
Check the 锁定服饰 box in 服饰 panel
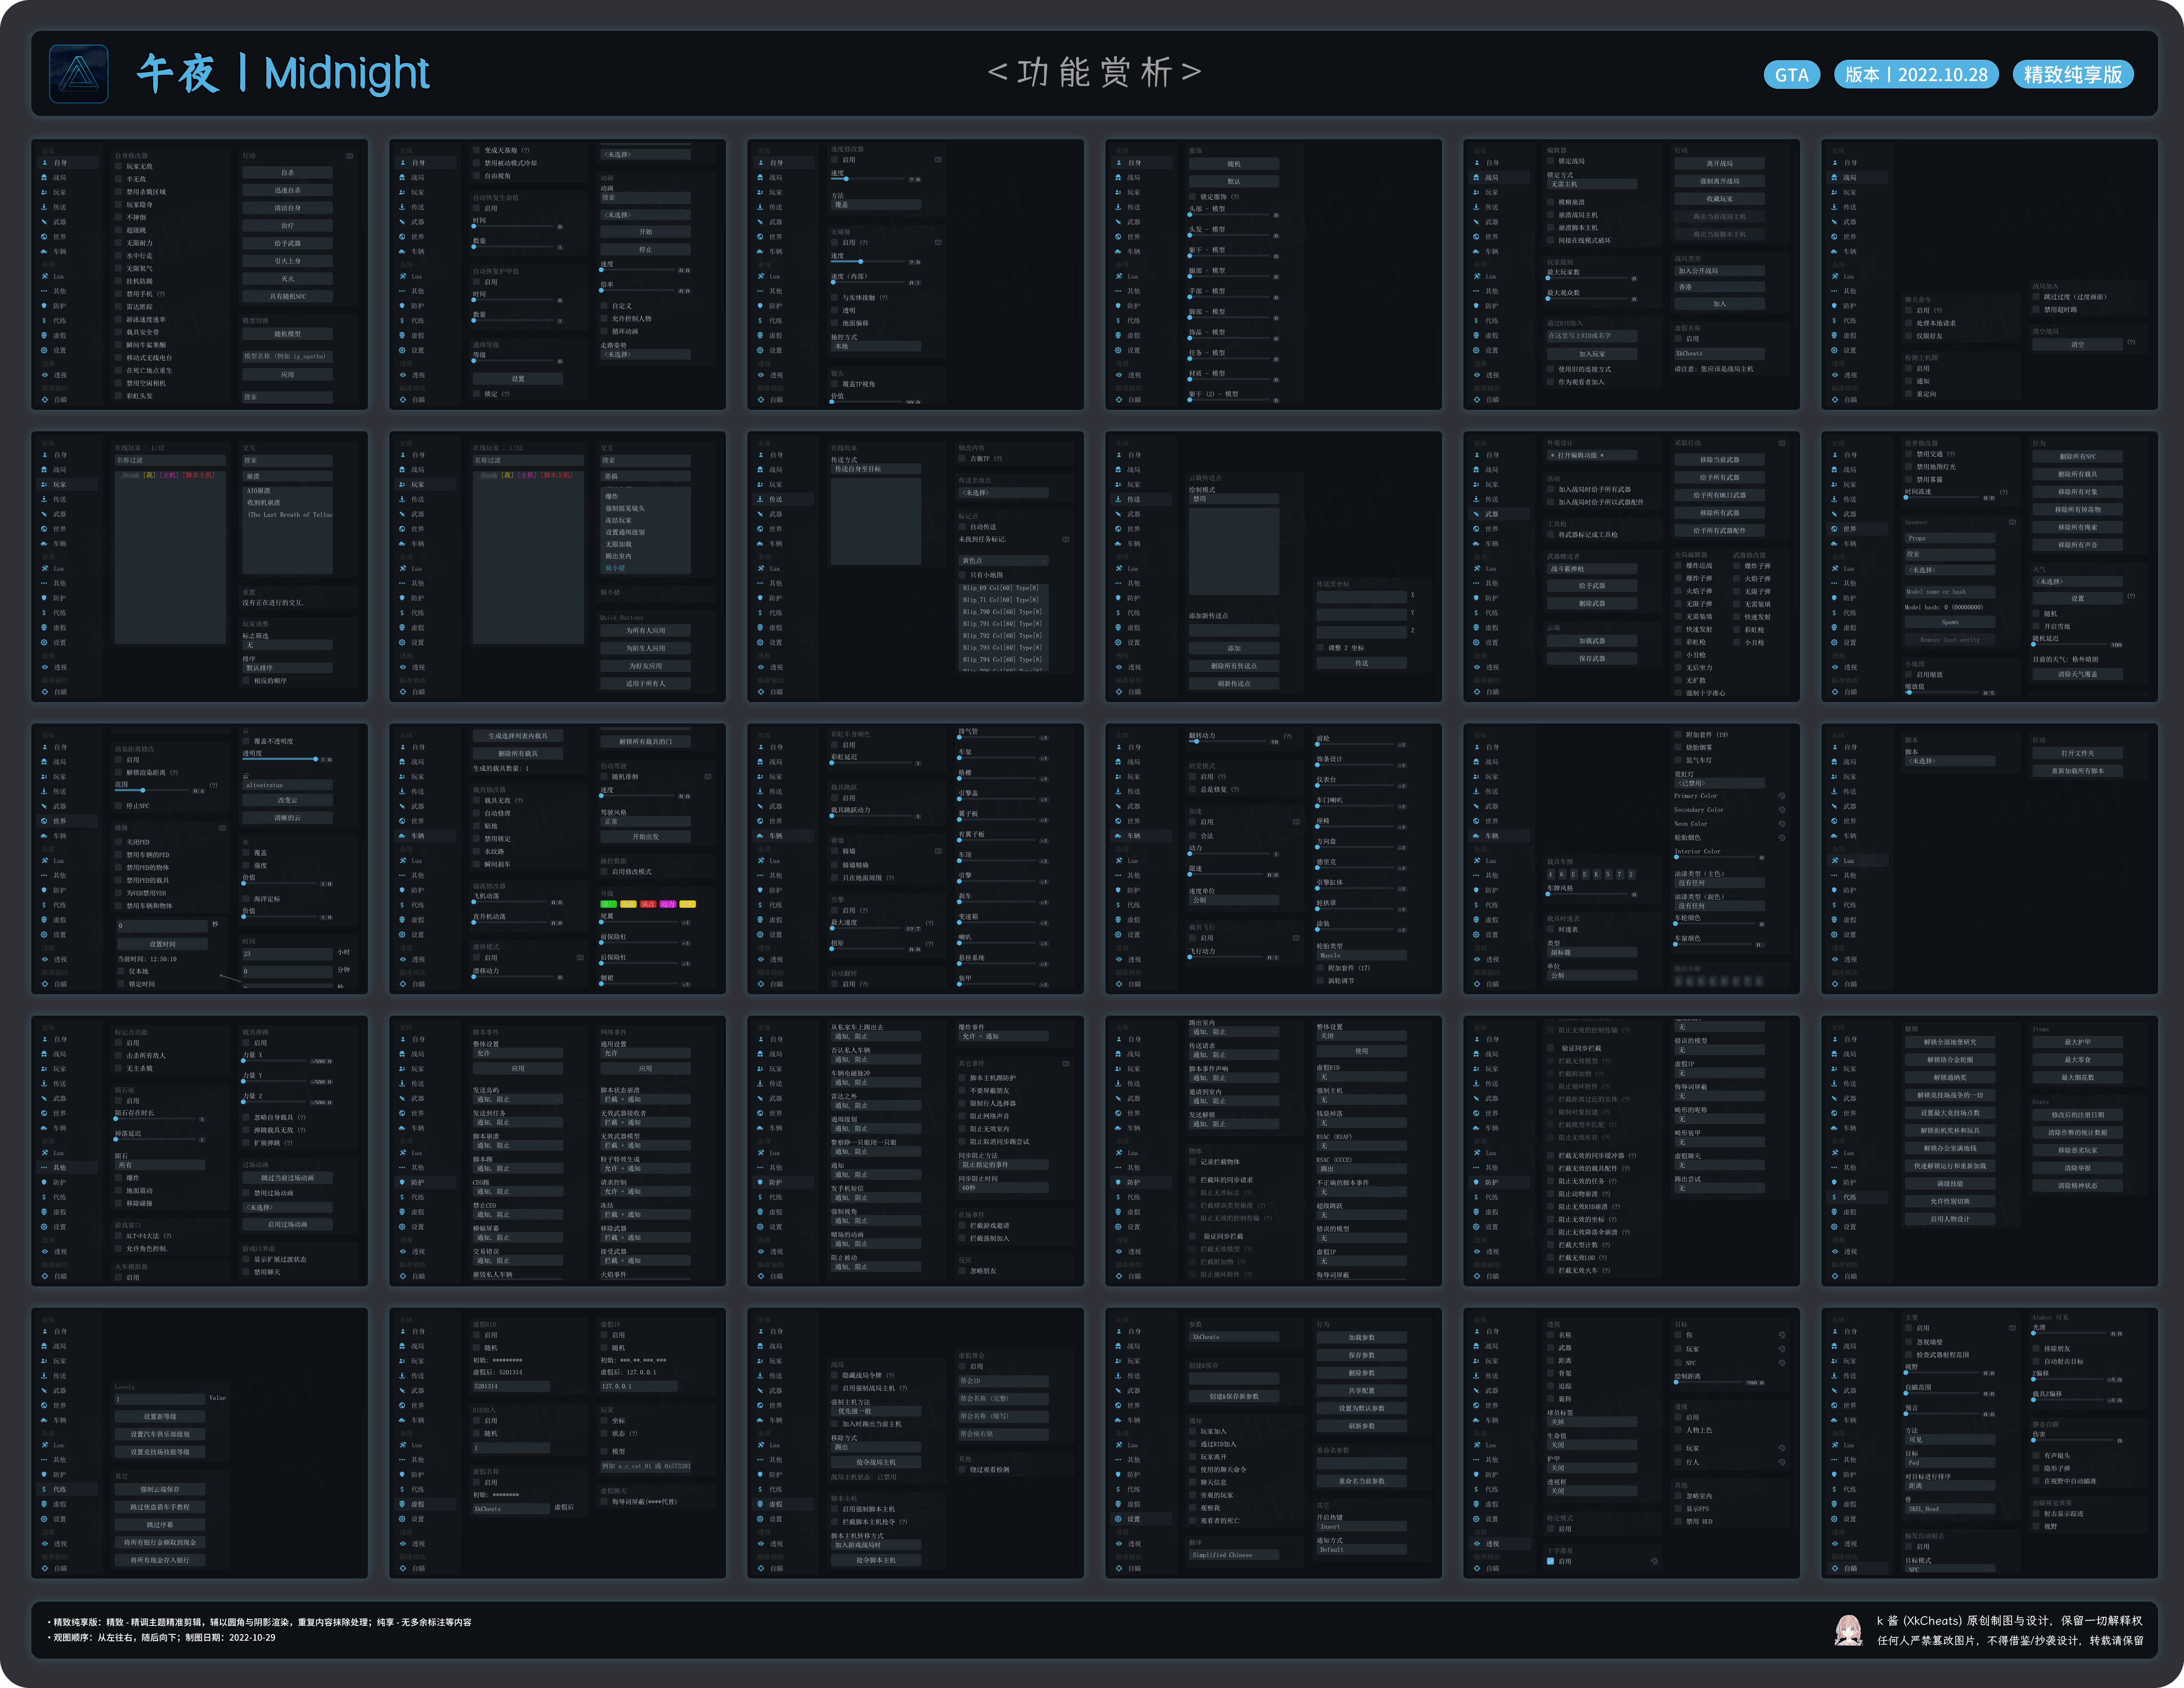point(1193,197)
